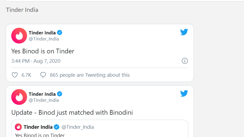
Task: Click reply bubble icon on first tweet
Action: click(43, 75)
